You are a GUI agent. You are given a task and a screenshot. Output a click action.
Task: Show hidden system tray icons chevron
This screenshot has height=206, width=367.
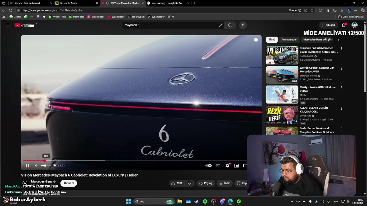point(292,201)
